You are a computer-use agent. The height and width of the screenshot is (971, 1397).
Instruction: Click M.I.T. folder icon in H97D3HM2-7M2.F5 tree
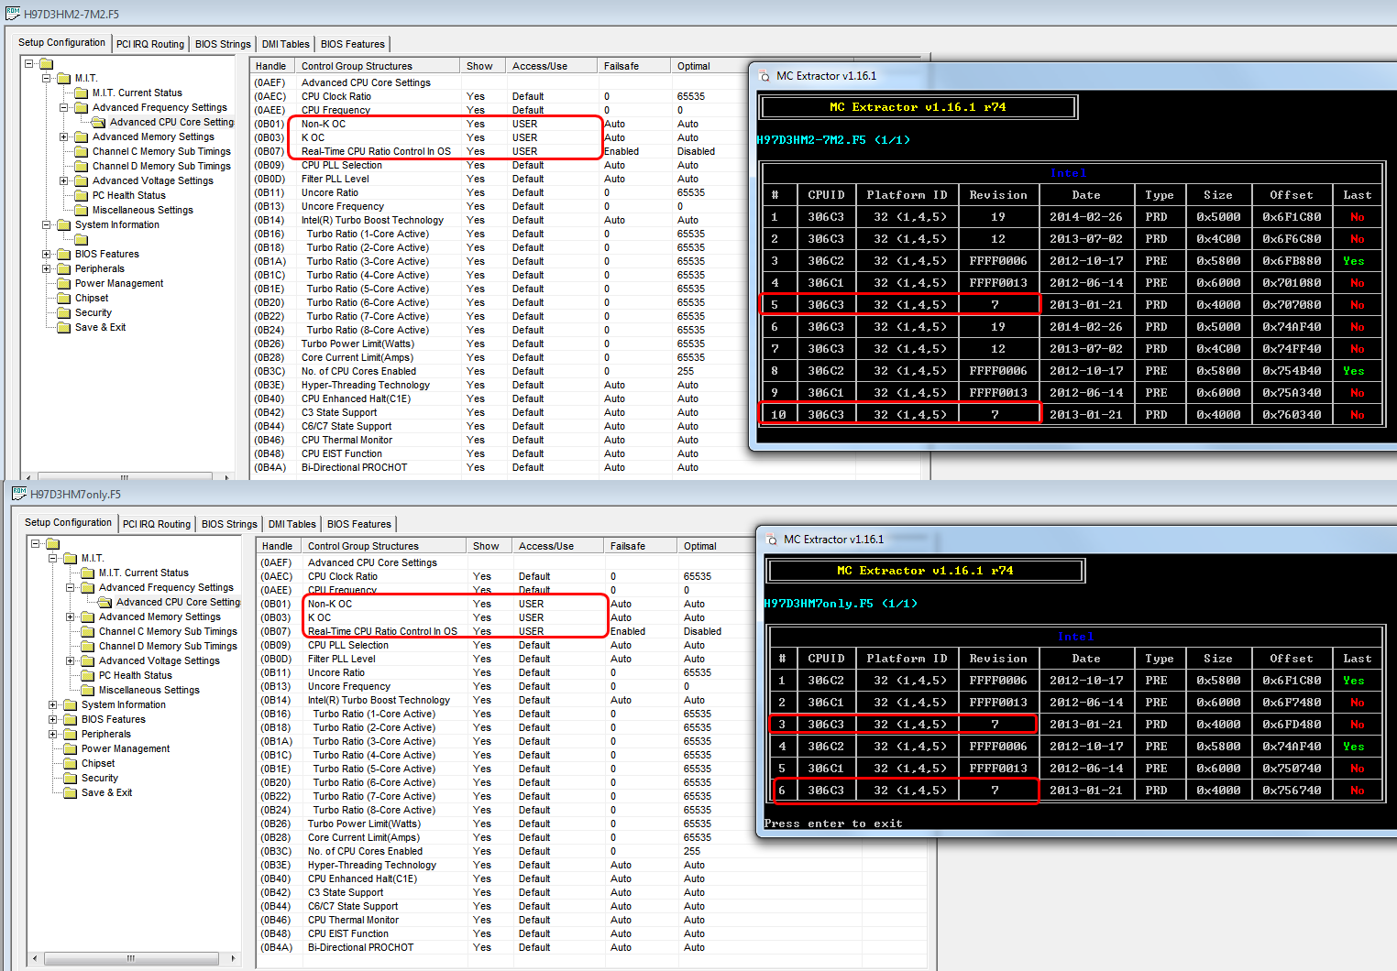point(64,78)
